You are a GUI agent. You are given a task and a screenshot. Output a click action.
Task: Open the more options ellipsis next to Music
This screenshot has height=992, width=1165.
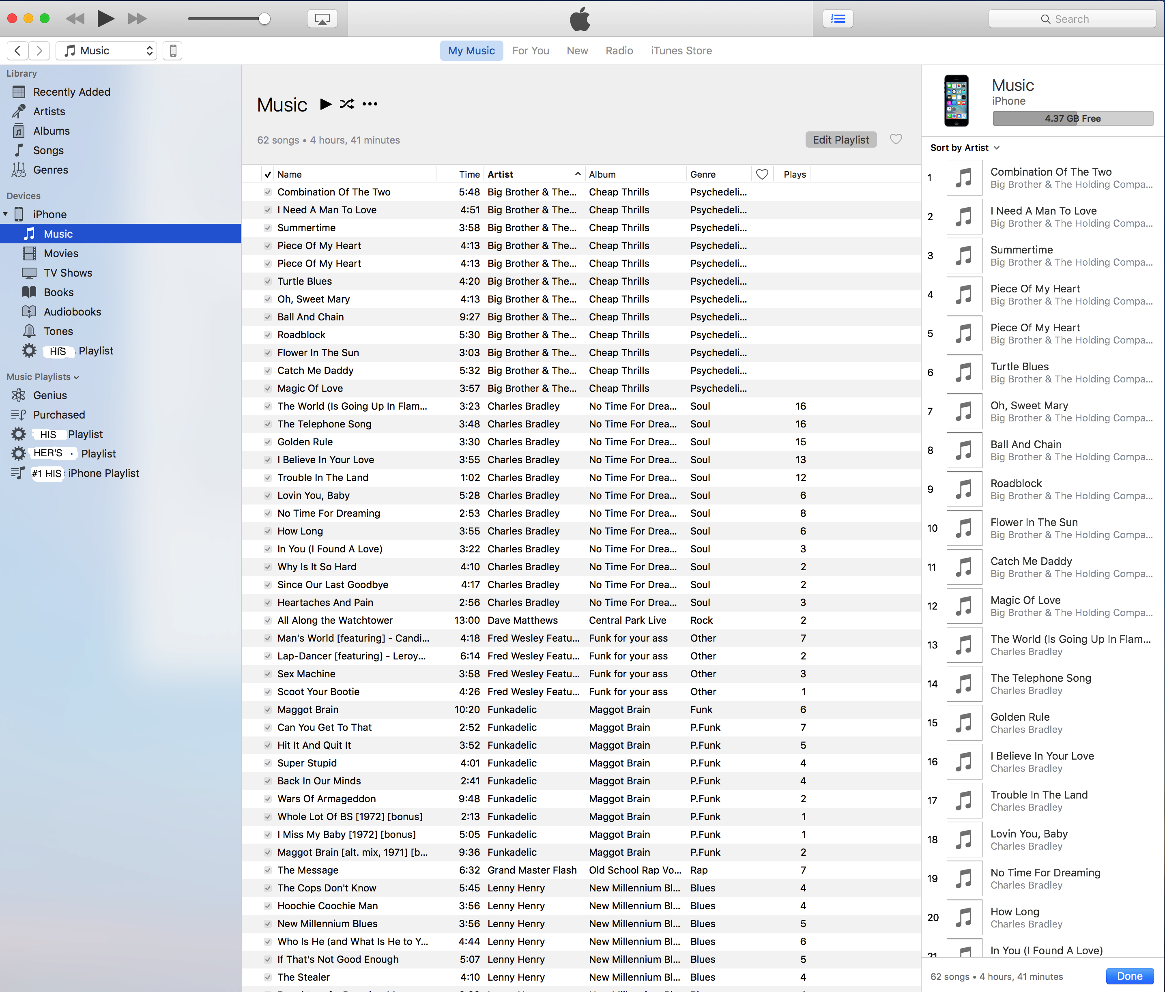coord(370,104)
